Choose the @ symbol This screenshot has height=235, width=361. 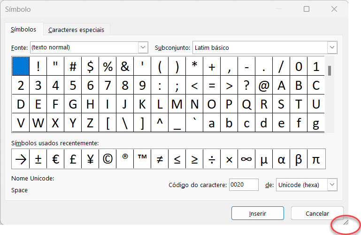point(264,85)
